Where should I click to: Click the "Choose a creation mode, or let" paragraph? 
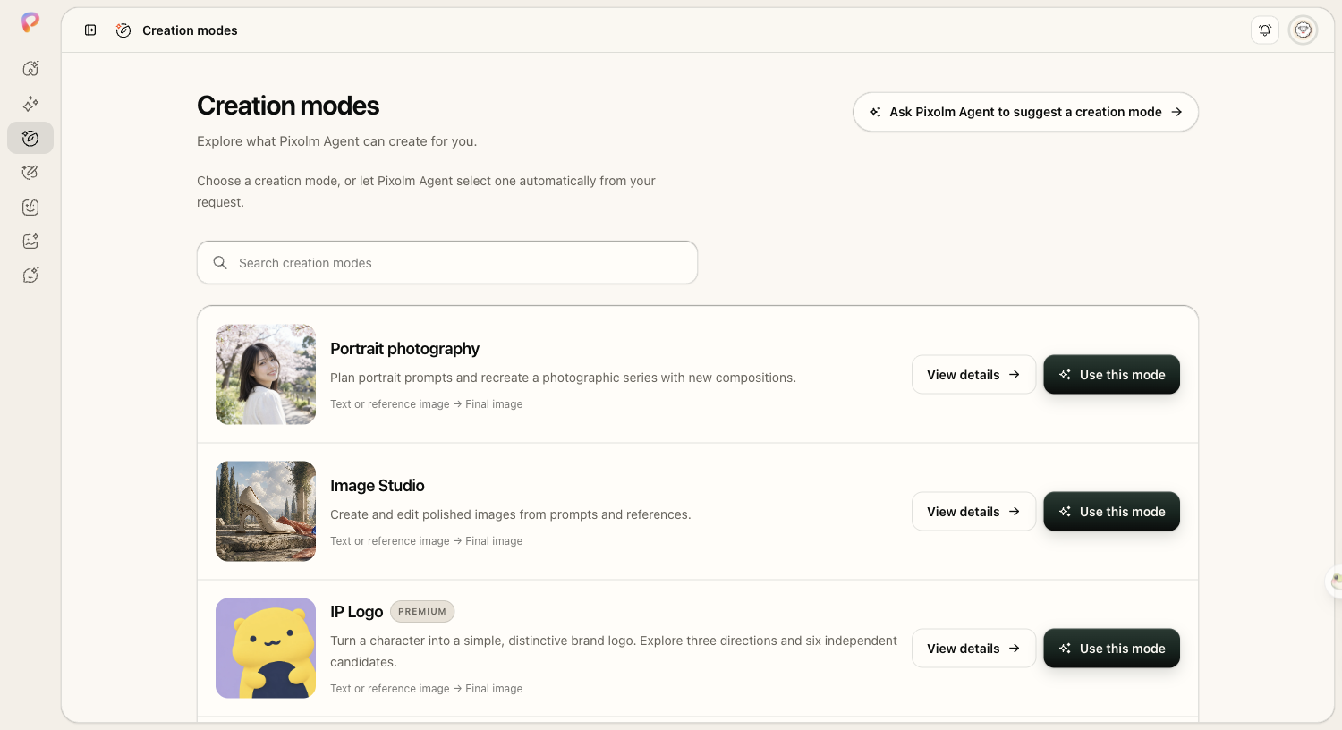(426, 191)
